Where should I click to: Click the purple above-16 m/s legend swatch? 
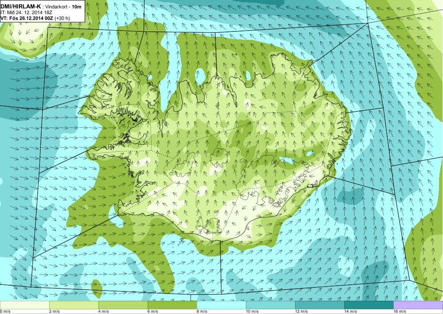pyautogui.click(x=418, y=305)
